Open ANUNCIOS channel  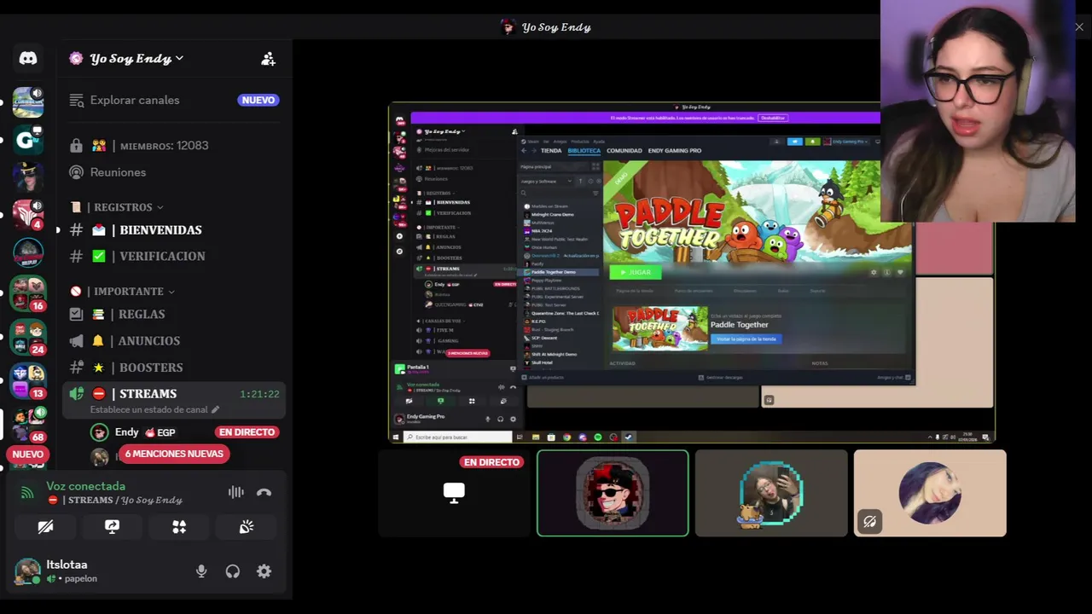(175, 340)
